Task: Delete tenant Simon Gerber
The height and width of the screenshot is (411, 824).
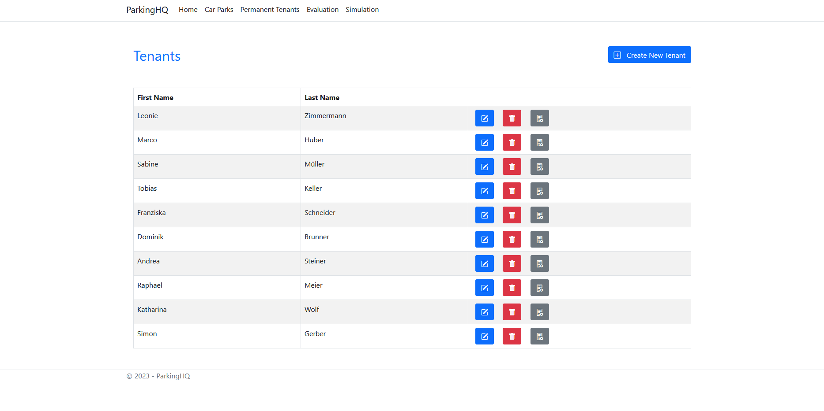Action: coord(512,336)
